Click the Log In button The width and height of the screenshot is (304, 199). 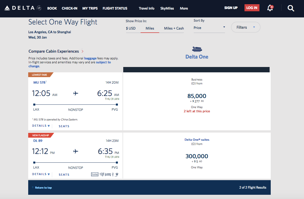pyautogui.click(x=252, y=8)
